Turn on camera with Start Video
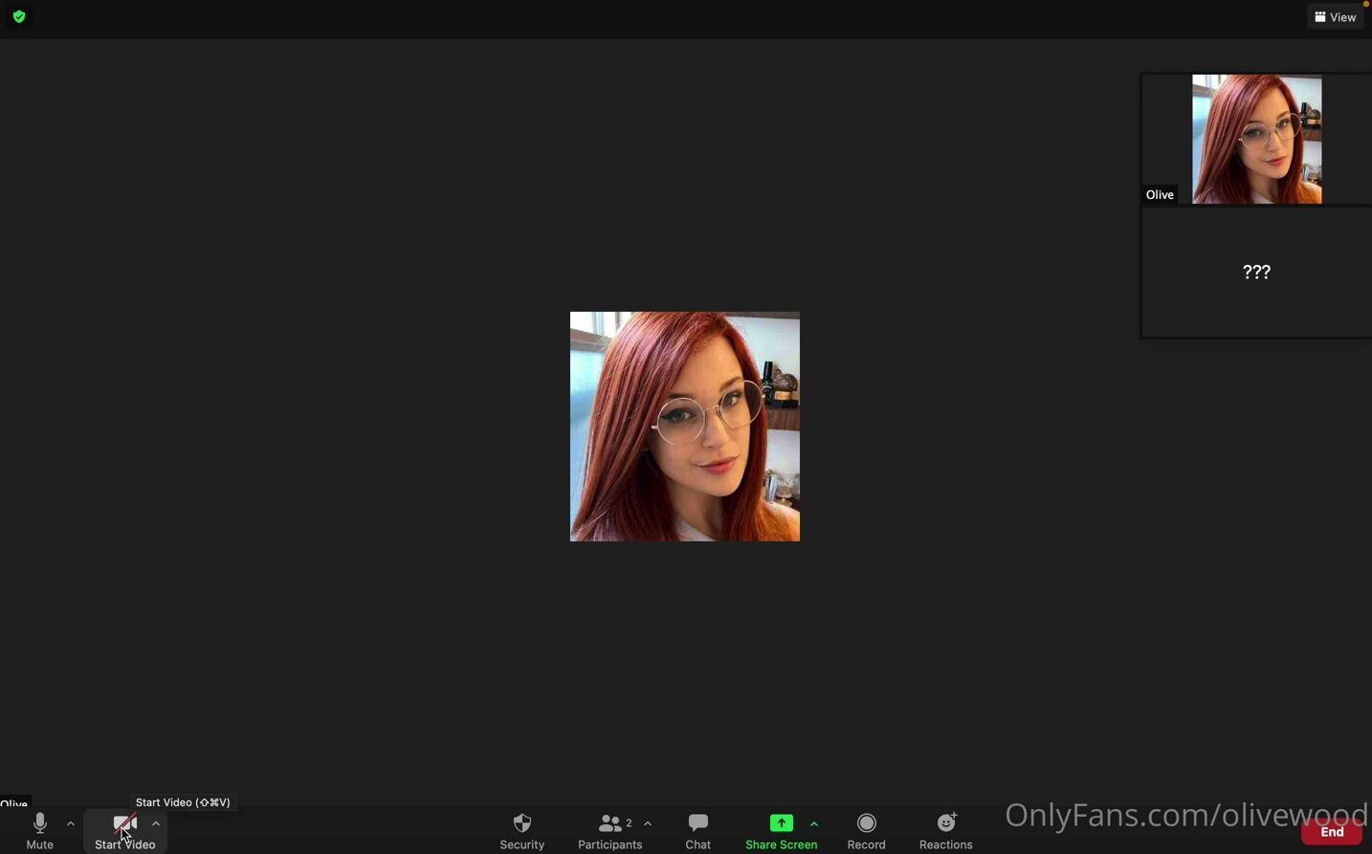 click(124, 830)
